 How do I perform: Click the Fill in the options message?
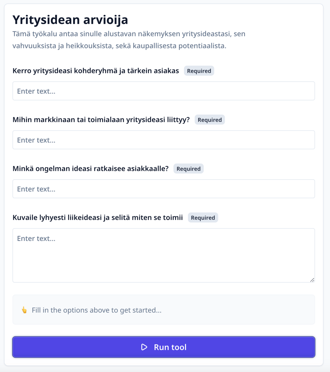[97, 310]
